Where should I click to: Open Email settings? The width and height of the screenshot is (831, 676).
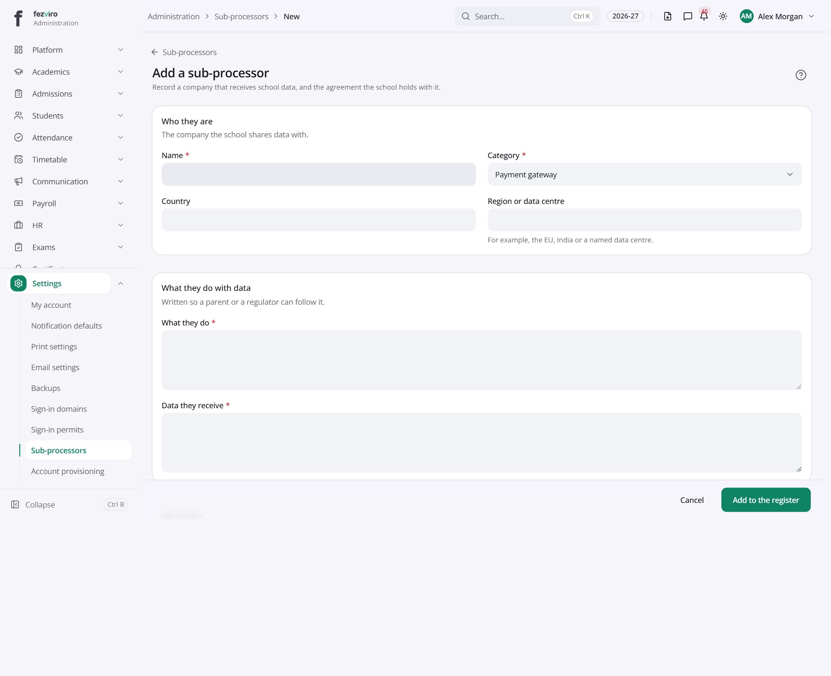55,367
